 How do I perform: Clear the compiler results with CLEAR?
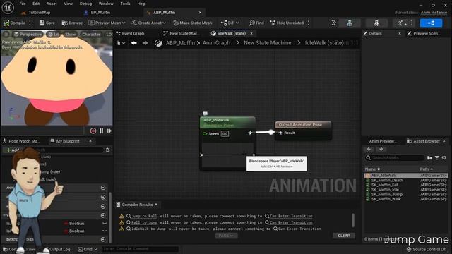point(344,236)
